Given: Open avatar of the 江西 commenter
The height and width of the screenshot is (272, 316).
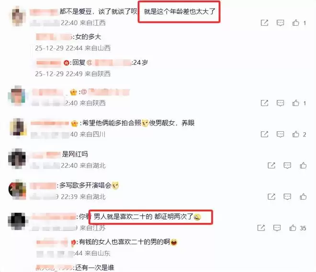Looking at the screenshot, I should (x=18, y=16).
